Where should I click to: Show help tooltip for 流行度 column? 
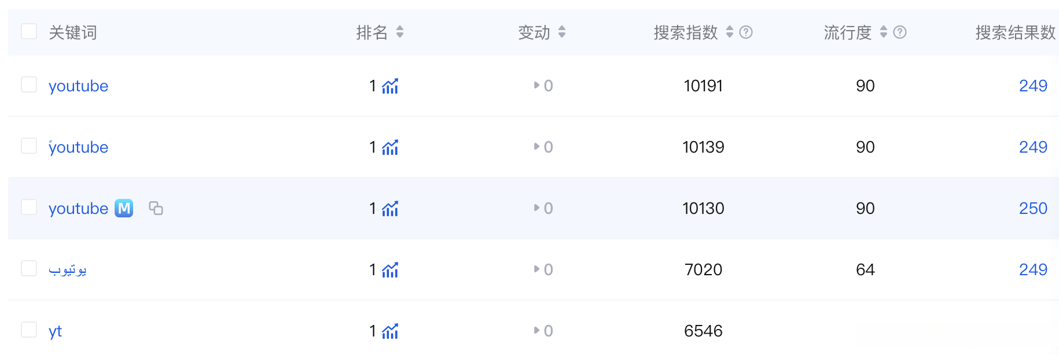[900, 32]
